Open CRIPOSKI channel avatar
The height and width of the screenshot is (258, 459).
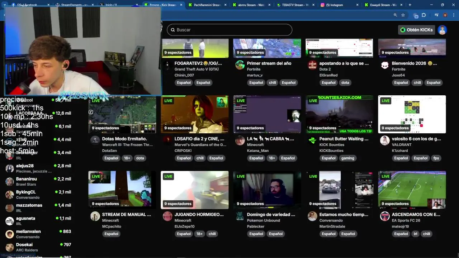pos(167,140)
